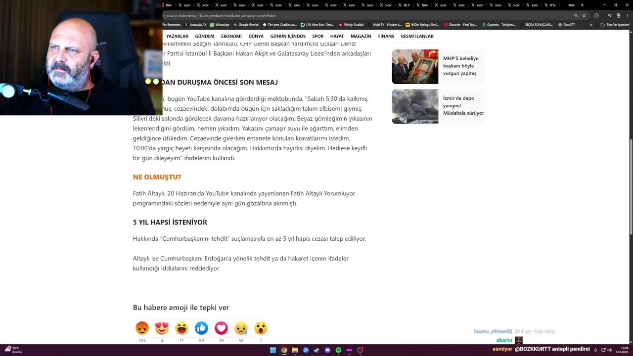The height and width of the screenshot is (356, 633).
Task: Select the NE OLMUŞTU? heading
Action: point(157,177)
